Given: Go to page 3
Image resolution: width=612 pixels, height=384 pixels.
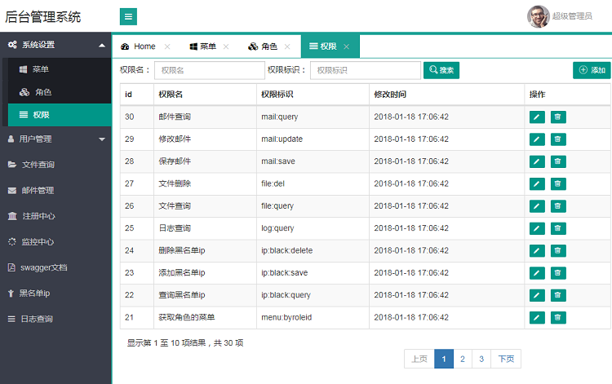Looking at the screenshot, I should click(481, 359).
